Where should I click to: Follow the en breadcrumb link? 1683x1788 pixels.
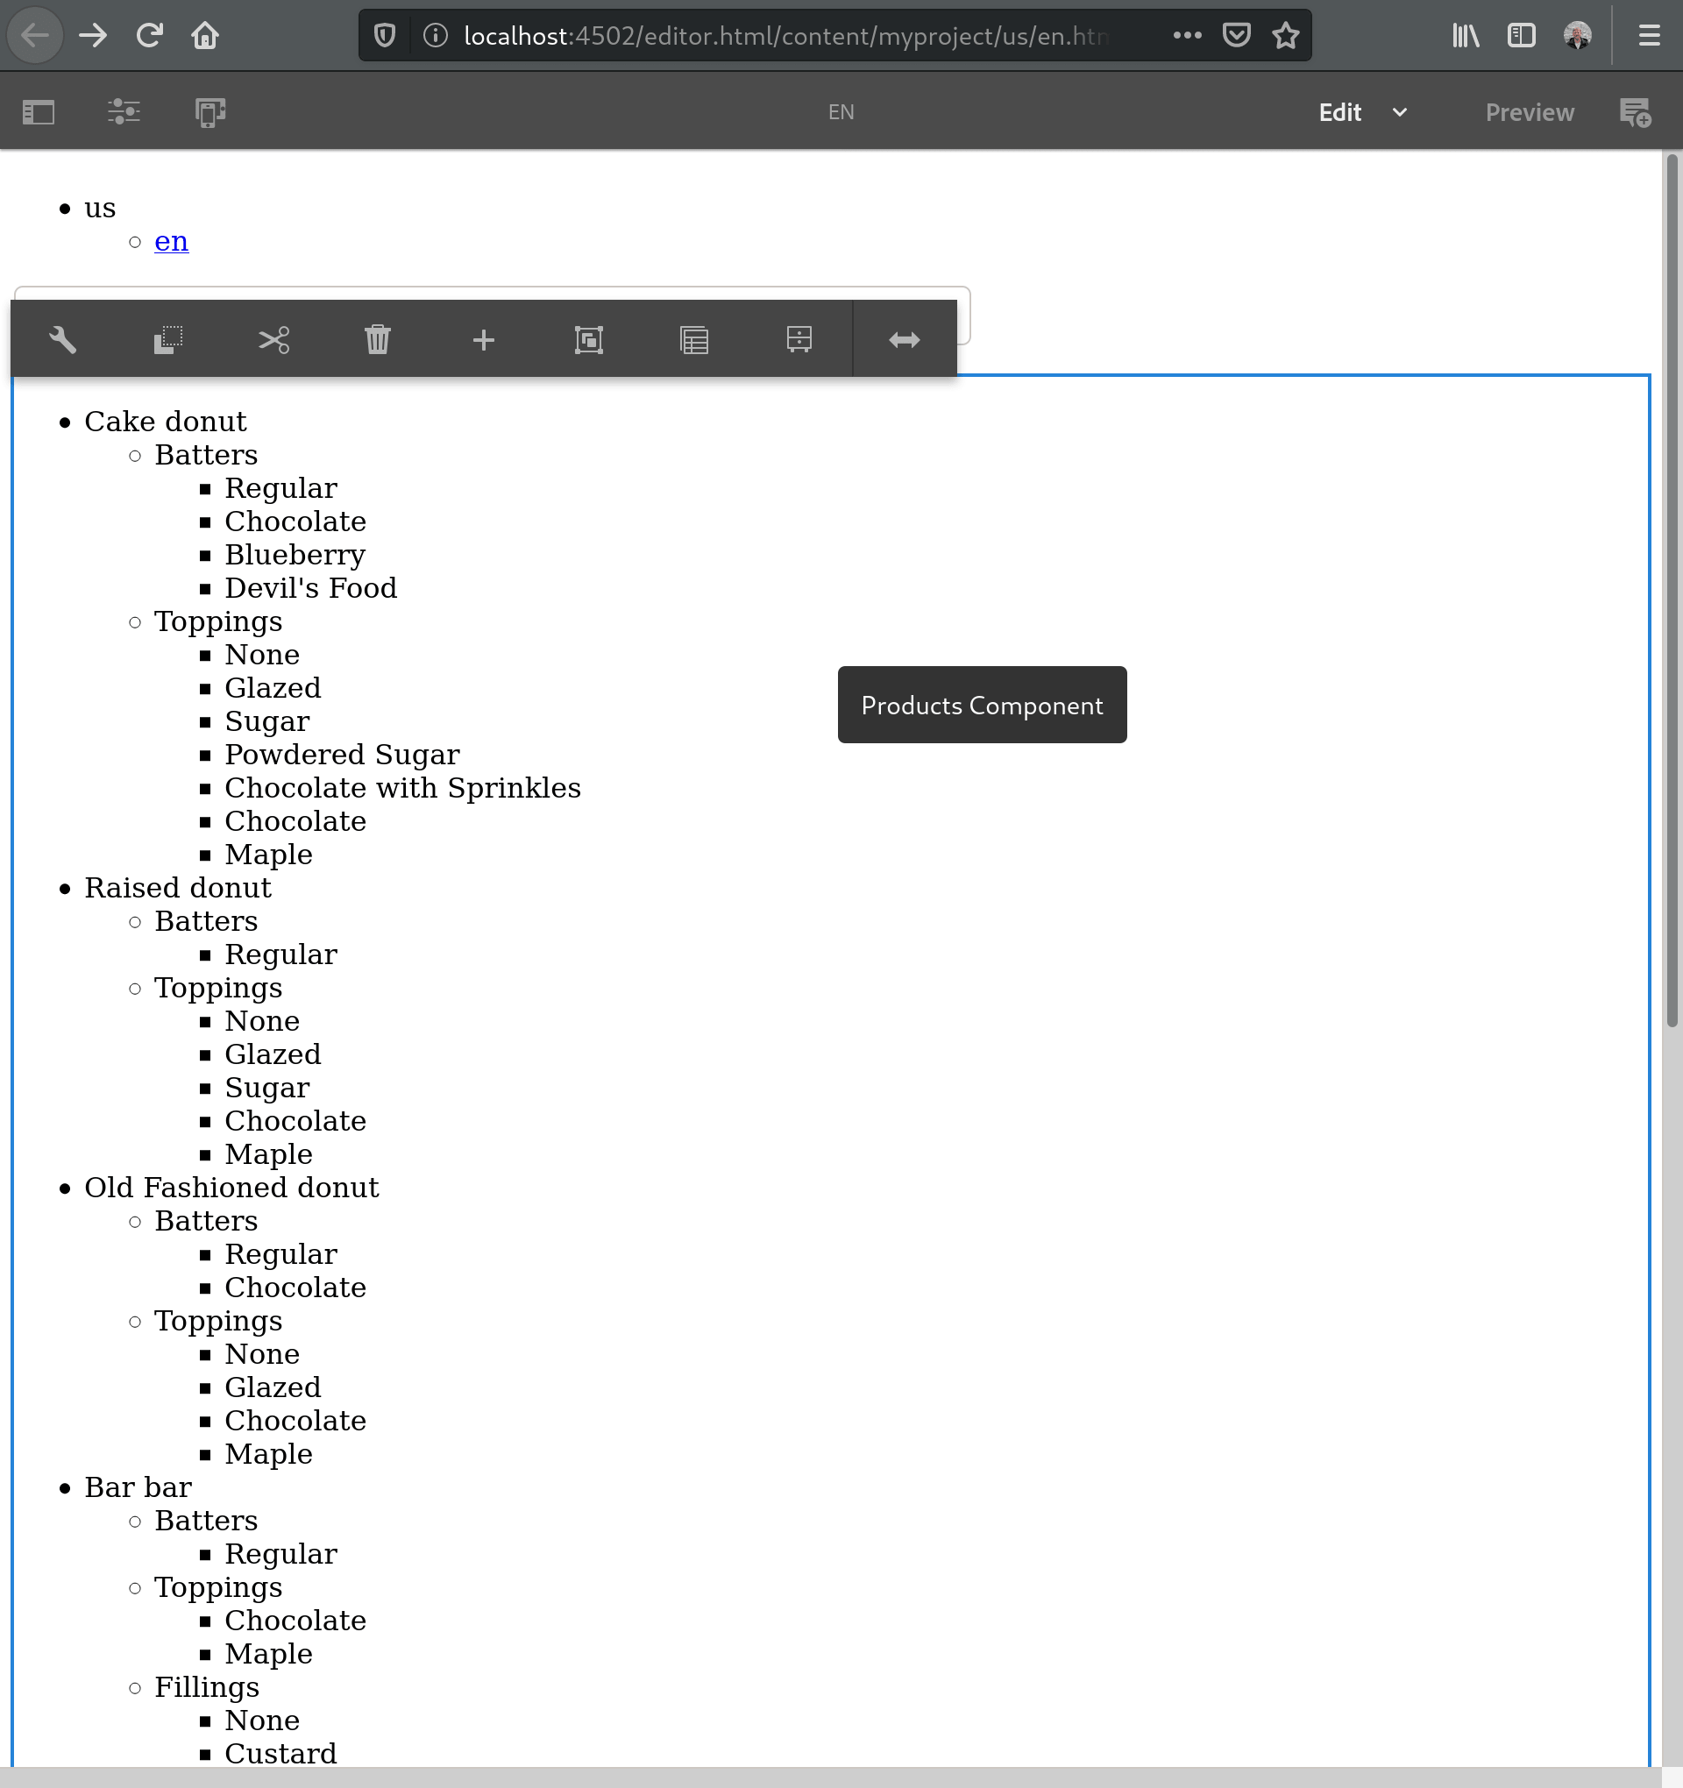coord(172,241)
